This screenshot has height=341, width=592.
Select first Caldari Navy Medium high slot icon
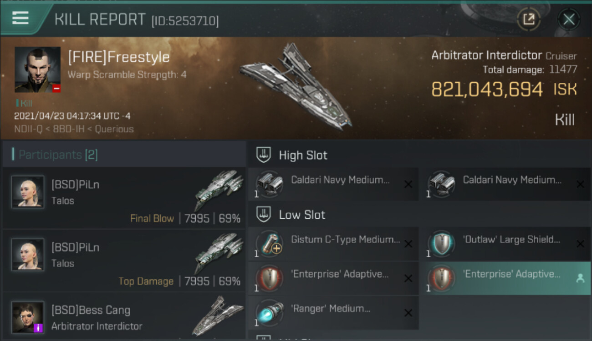[269, 184]
